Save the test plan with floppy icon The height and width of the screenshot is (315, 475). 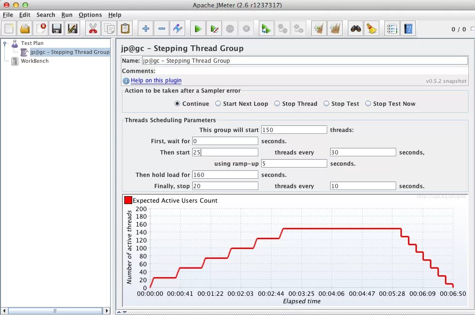point(57,29)
